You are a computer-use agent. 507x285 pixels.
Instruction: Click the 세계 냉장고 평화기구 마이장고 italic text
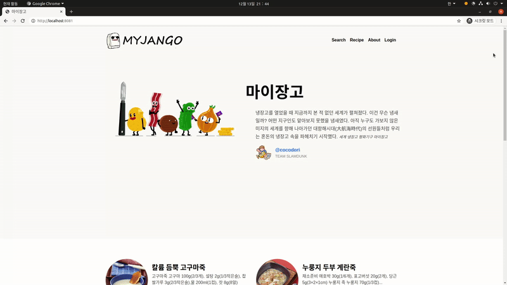point(363,137)
